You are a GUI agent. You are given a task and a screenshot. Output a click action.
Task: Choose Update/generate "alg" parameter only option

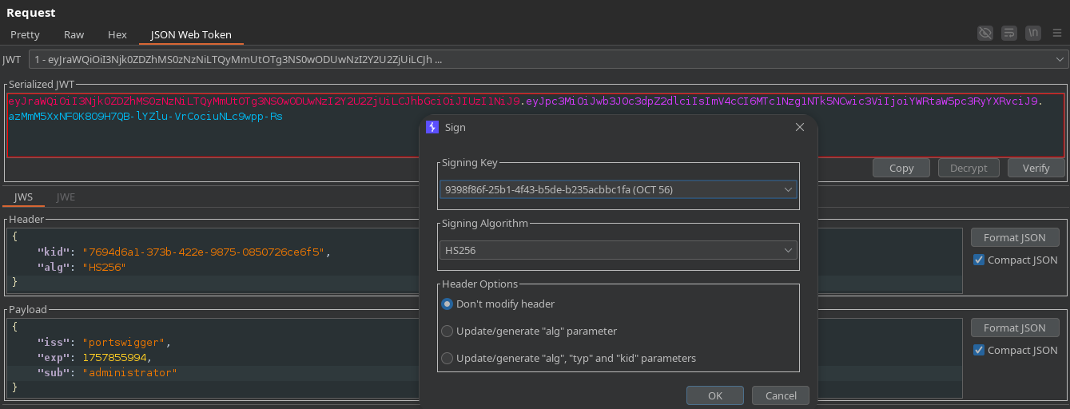pos(447,331)
